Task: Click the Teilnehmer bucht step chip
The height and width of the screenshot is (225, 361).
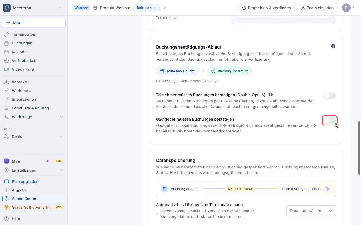Action: pyautogui.click(x=177, y=71)
